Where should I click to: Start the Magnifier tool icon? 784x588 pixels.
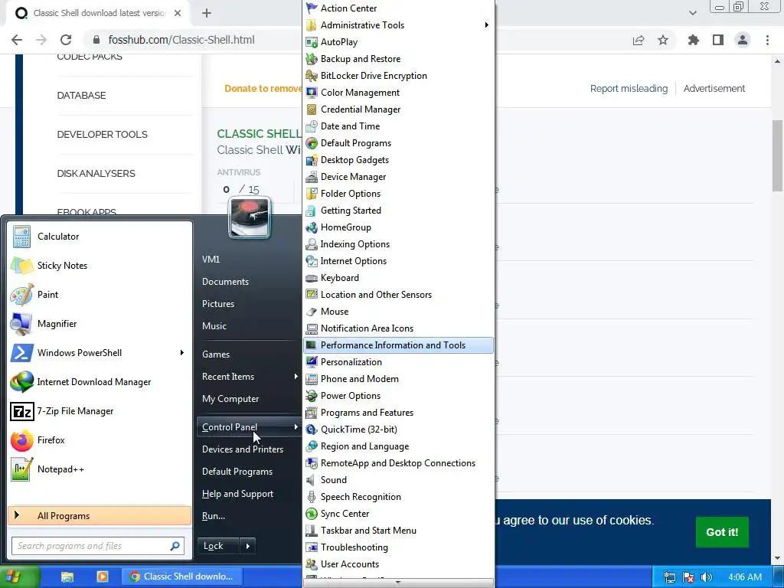pos(22,324)
